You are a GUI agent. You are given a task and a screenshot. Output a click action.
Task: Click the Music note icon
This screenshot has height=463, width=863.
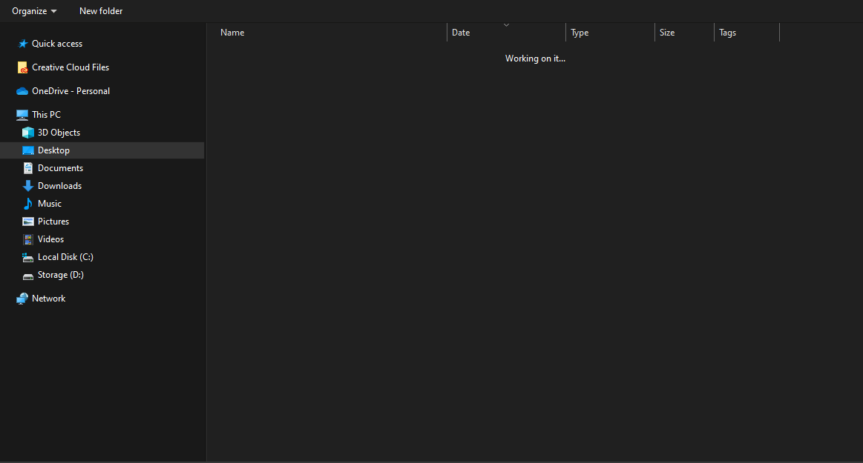(28, 203)
